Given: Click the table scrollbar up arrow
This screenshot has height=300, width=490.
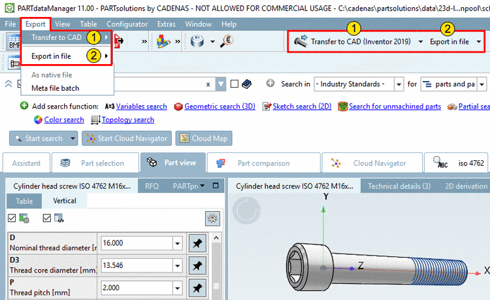Looking at the screenshot, I should (x=216, y=237).
